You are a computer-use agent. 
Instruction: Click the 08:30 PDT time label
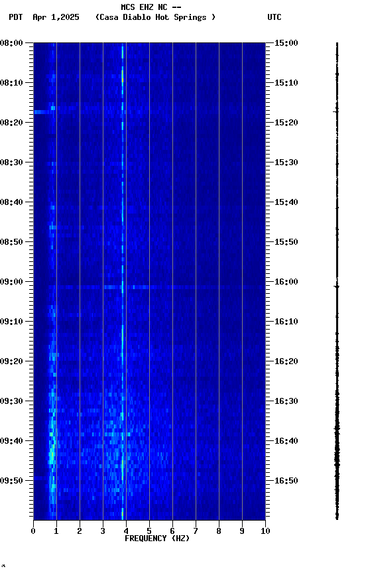pyautogui.click(x=11, y=162)
